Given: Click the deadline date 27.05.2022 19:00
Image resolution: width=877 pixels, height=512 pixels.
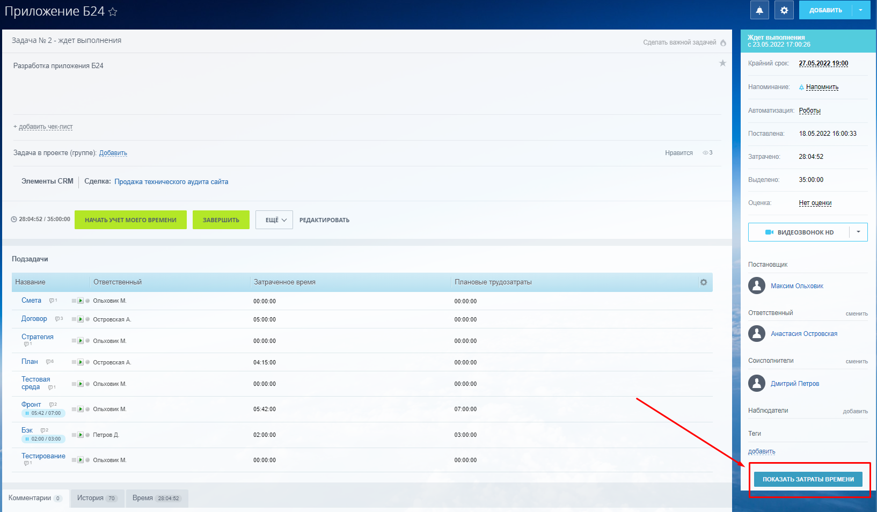Looking at the screenshot, I should pos(823,63).
